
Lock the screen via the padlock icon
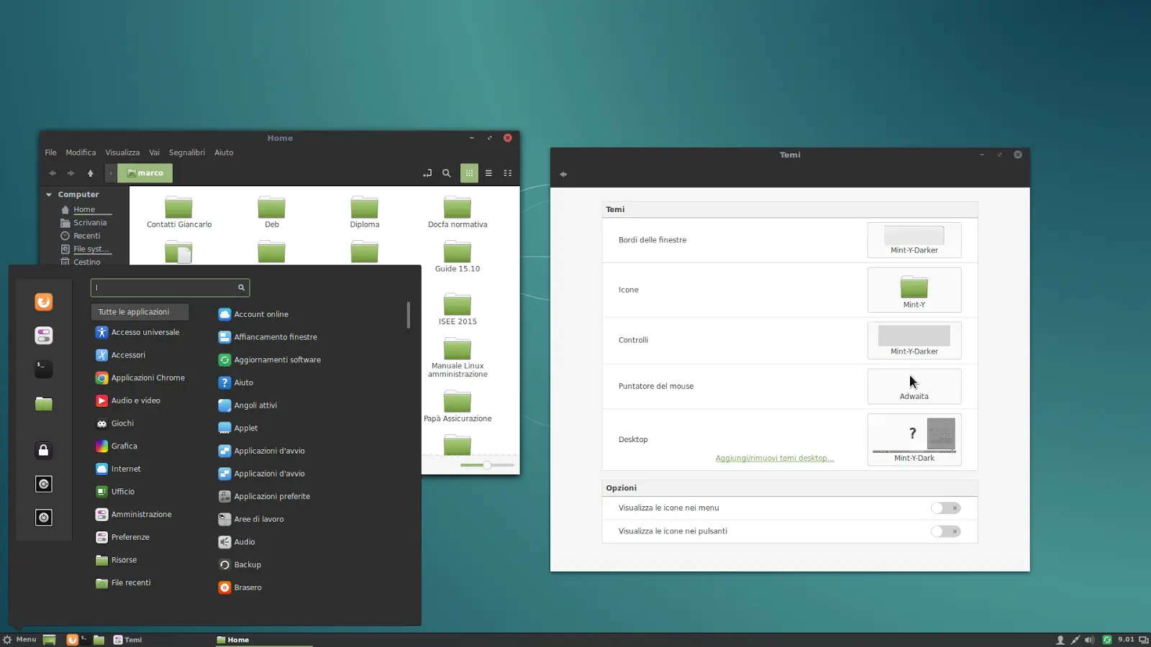43,450
